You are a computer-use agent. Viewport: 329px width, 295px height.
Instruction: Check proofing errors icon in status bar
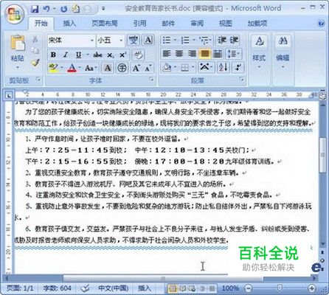point(85,288)
